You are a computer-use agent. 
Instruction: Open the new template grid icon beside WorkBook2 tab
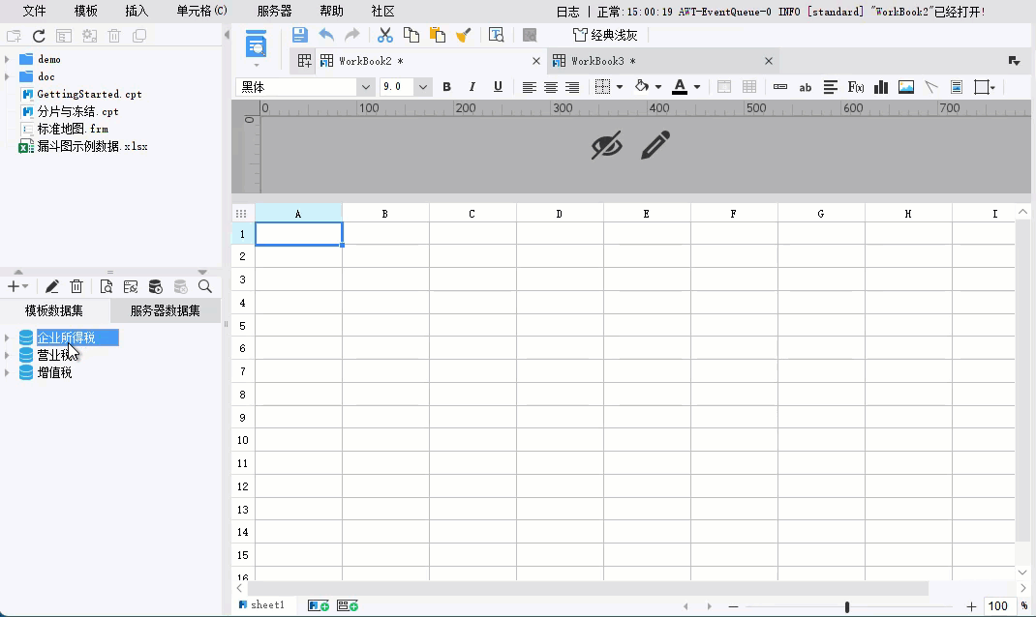[304, 61]
